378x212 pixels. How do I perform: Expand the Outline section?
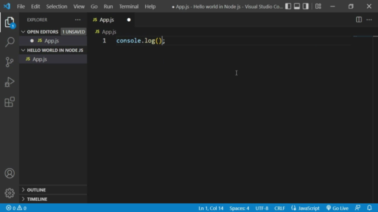click(x=53, y=190)
